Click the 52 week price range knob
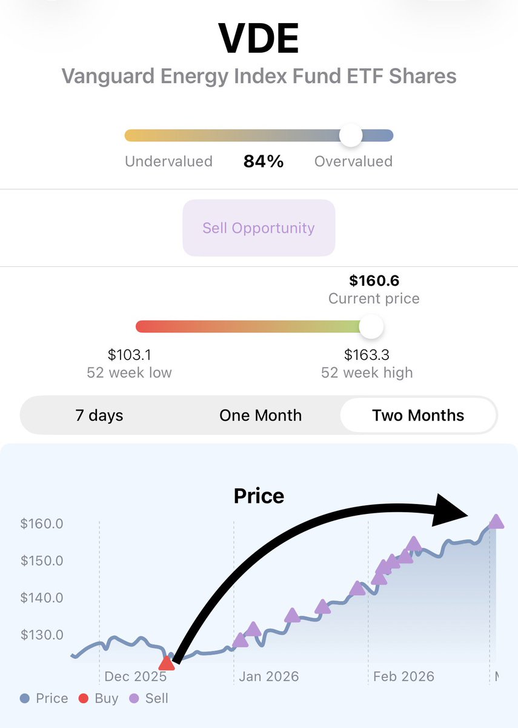518x728 pixels. coord(371,327)
